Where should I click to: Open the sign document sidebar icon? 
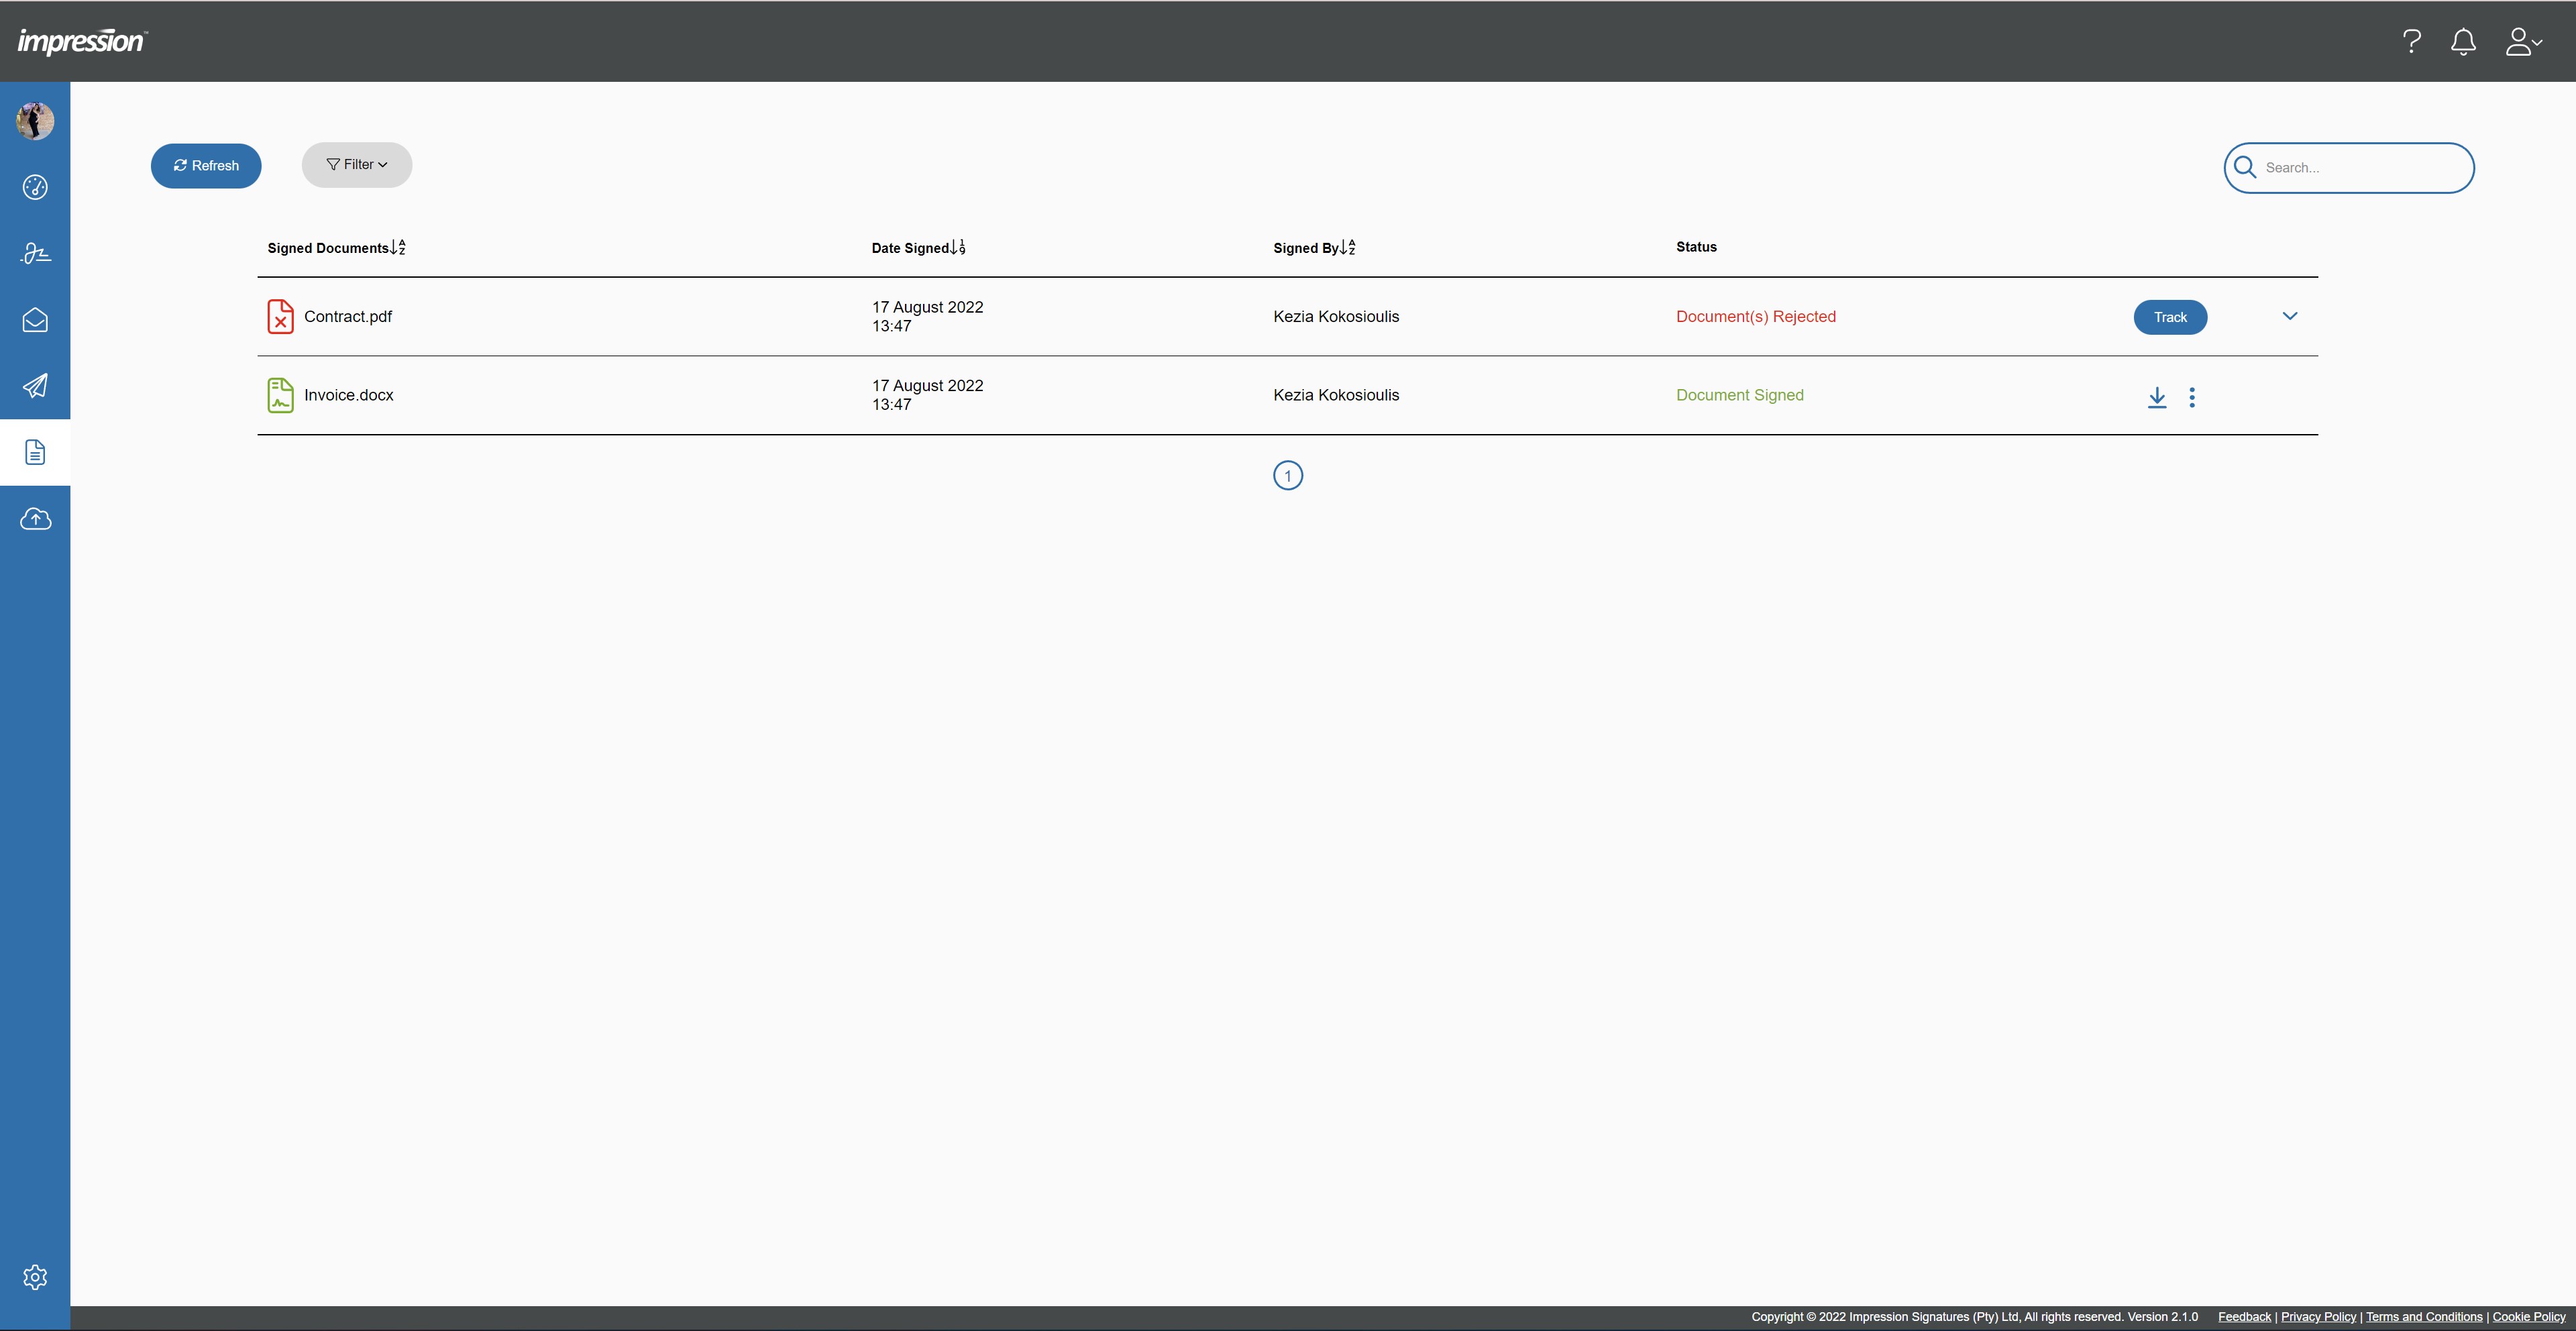click(35, 253)
